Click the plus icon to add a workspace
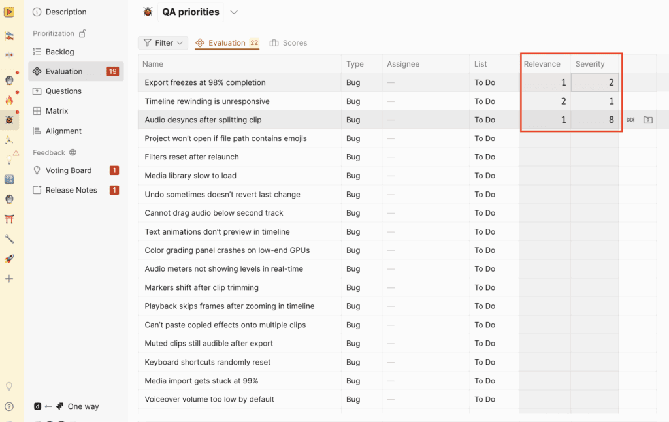Image resolution: width=669 pixels, height=422 pixels. point(10,278)
